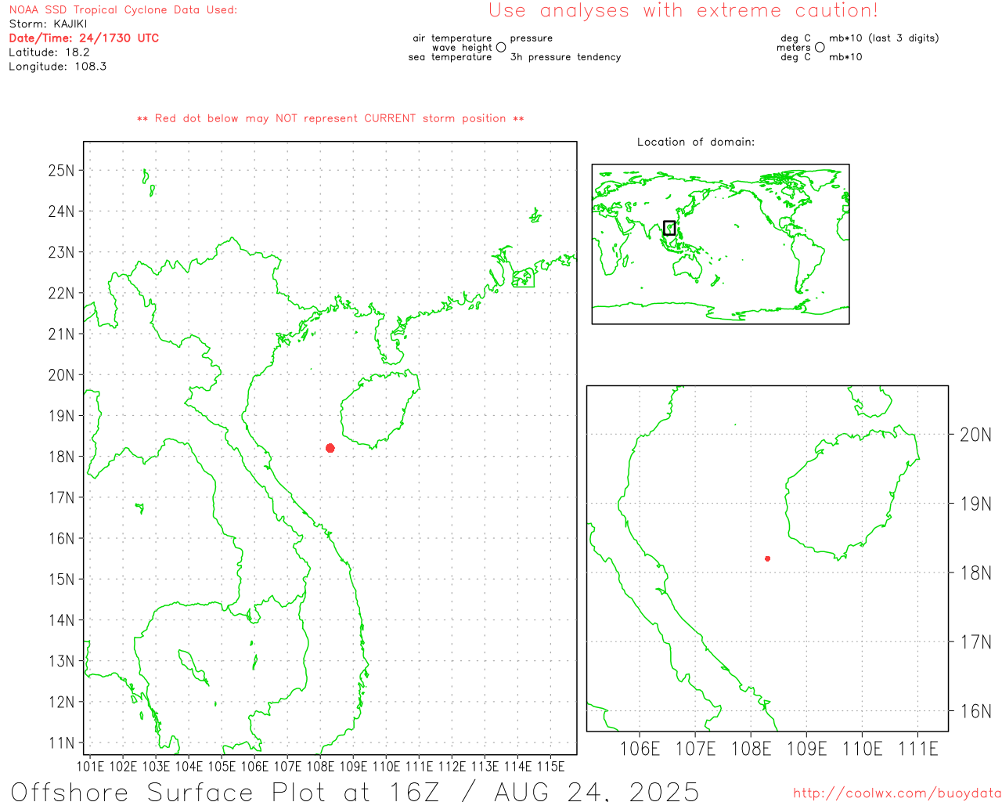Click the '21N' latitude label on main map
This screenshot has height=802, width=1002.
(x=62, y=334)
